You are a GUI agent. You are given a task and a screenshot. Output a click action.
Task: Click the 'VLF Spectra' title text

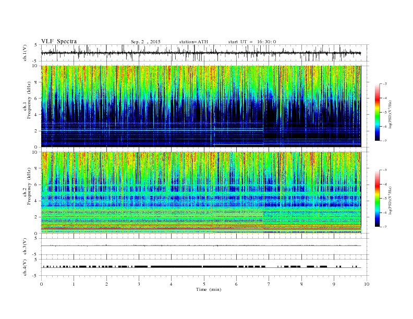click(x=59, y=41)
